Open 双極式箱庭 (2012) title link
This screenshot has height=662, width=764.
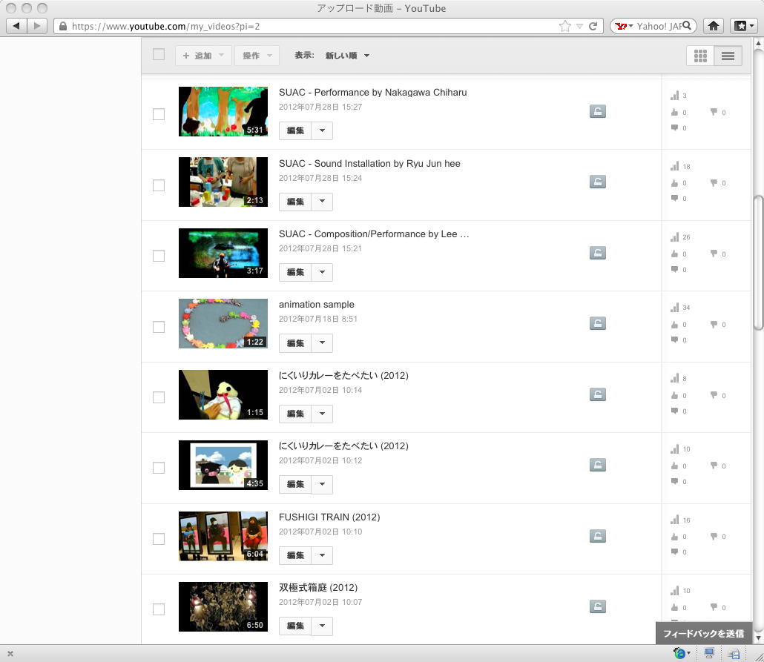pos(318,587)
